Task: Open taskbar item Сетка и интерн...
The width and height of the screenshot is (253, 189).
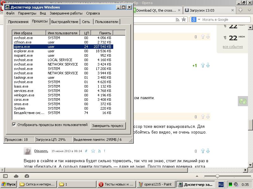Action: (37, 184)
